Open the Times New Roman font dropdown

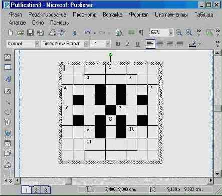(86, 44)
